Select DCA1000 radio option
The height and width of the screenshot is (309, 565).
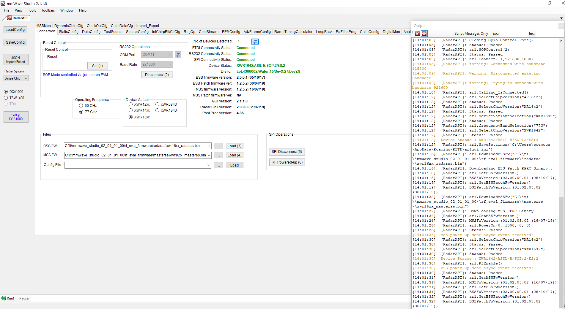tap(6, 92)
